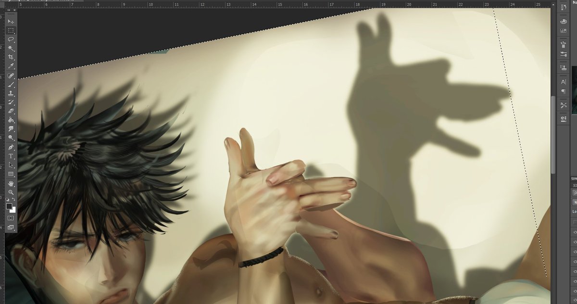Close the tools panel
Image resolution: width=577 pixels, height=304 pixels.
pyautogui.click(x=14, y=10)
